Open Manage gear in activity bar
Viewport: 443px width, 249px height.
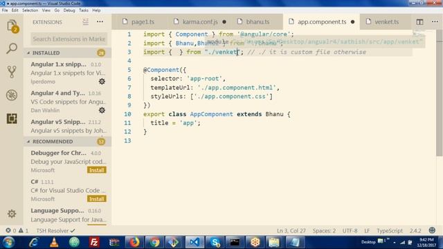pyautogui.click(x=12, y=214)
